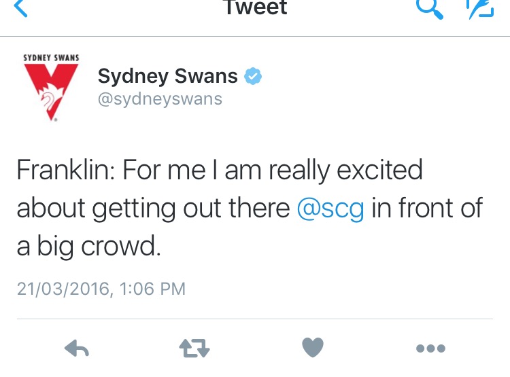This screenshot has width=510, height=377.
Task: Open the Sydney Swans profile picture
Action: (51, 88)
